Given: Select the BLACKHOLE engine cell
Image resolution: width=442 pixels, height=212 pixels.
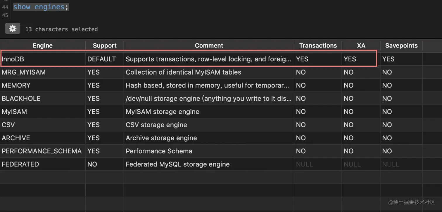Looking at the screenshot, I should (43, 98).
